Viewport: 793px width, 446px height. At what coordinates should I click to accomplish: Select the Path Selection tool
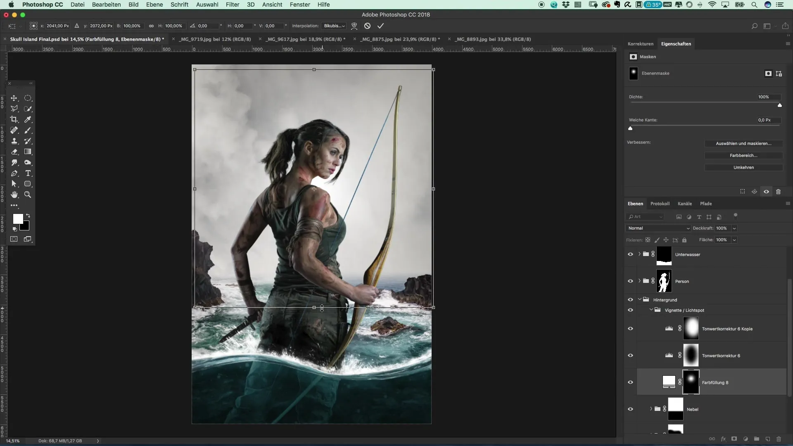[14, 184]
